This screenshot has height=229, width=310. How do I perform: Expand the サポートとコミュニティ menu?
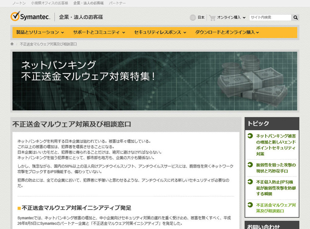[99, 32]
